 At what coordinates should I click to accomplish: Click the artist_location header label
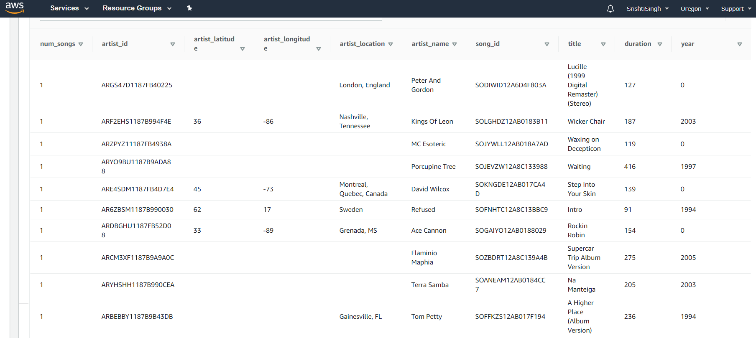tap(362, 44)
